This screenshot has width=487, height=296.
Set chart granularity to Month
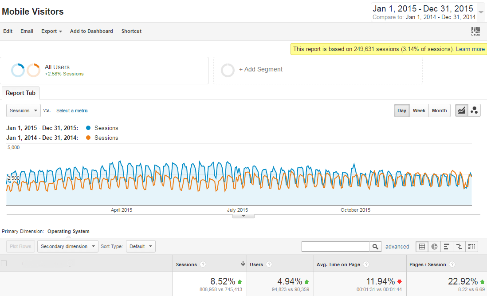(x=439, y=111)
